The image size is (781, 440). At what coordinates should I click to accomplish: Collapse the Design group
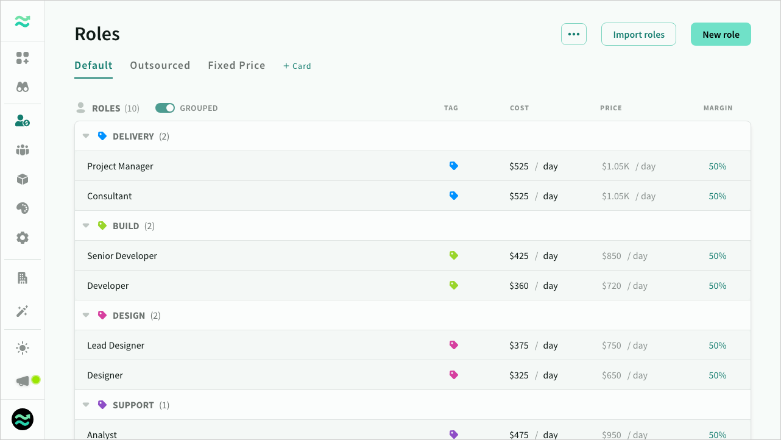(x=86, y=316)
